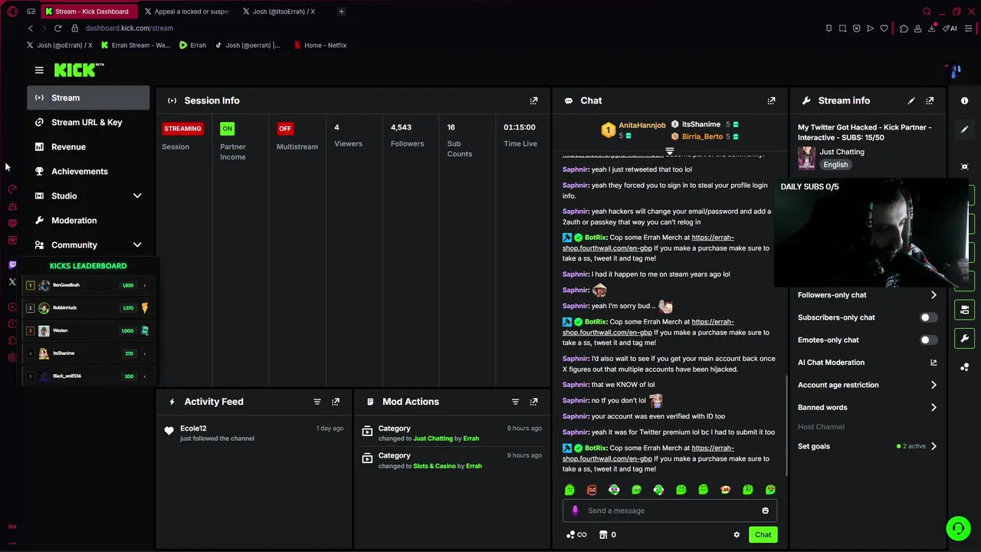
Task: Click BenGoesBosh in Kicks Leaderboard
Action: (87, 285)
